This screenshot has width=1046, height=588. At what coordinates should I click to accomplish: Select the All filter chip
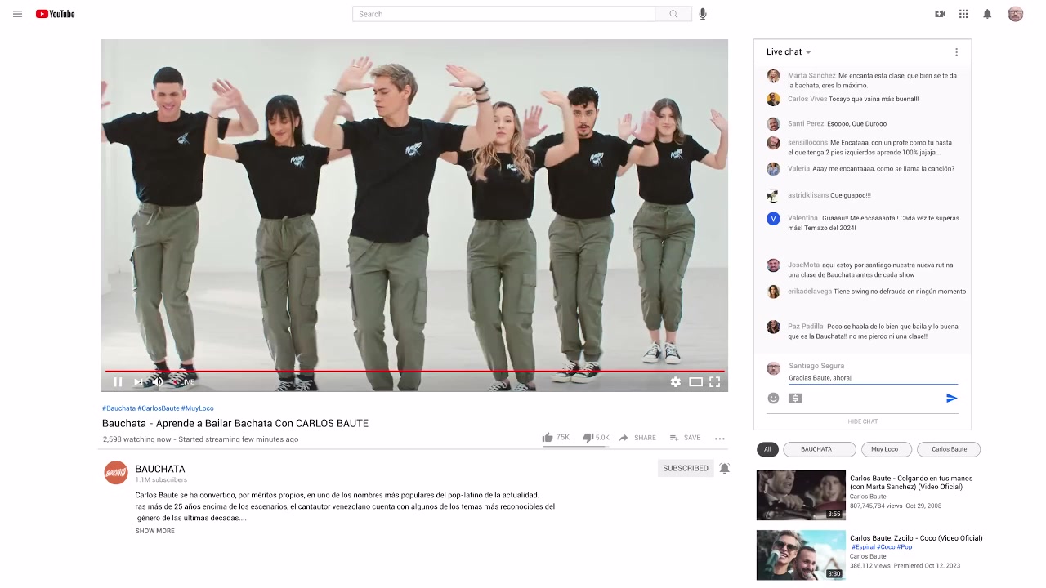click(767, 449)
